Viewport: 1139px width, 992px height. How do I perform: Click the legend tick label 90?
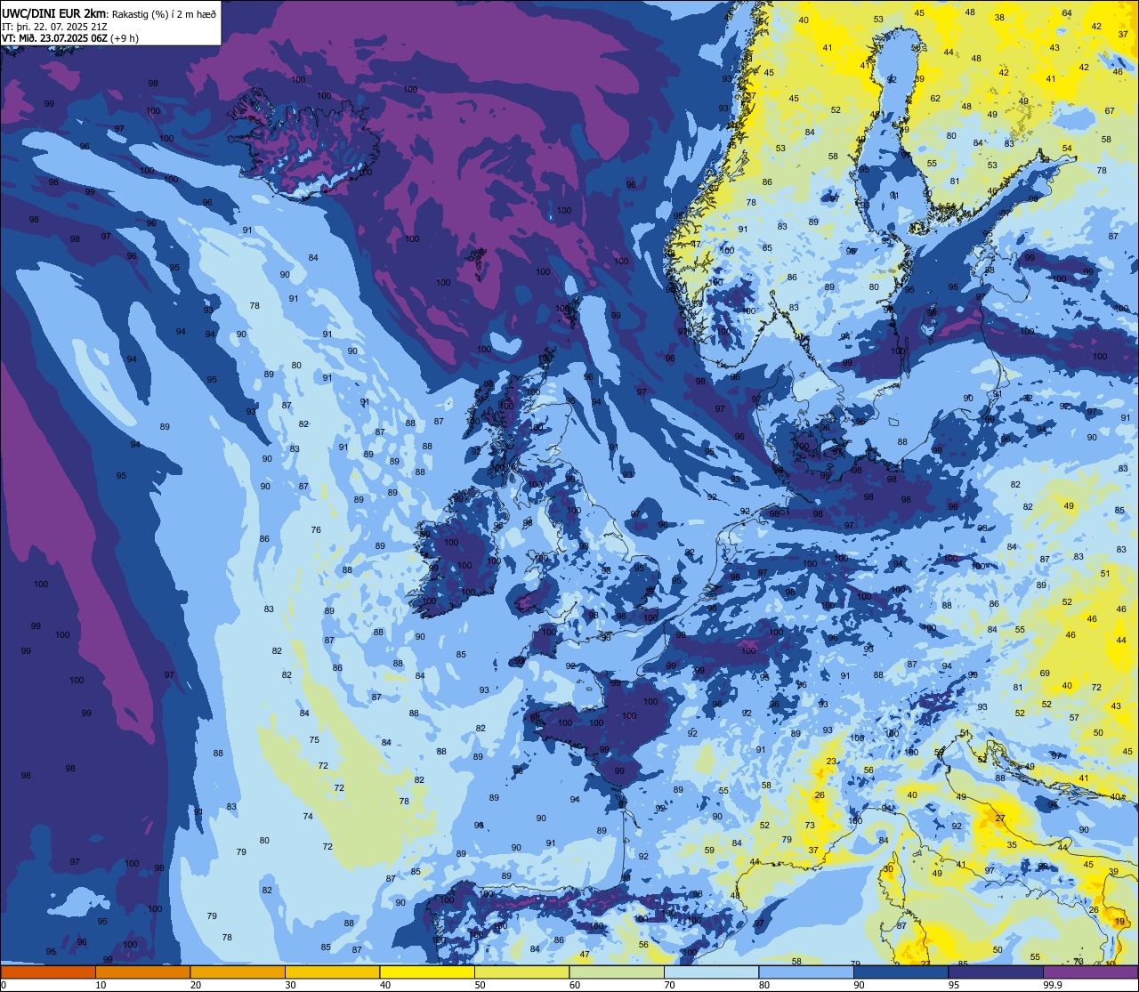tap(860, 985)
